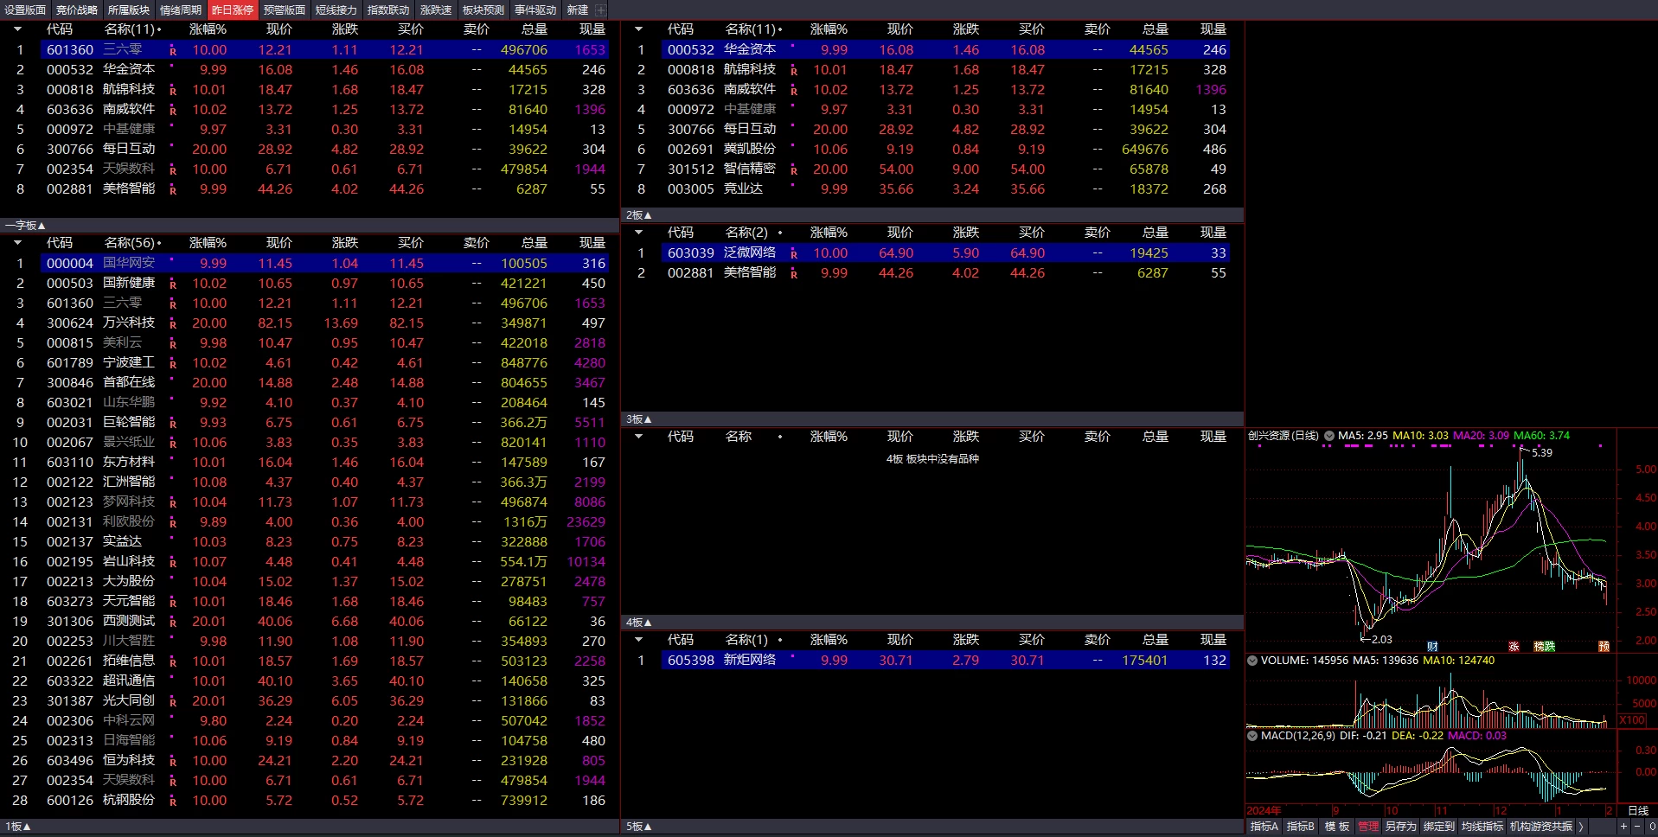Click the R icon in the 杭钢股份 row

173,802
